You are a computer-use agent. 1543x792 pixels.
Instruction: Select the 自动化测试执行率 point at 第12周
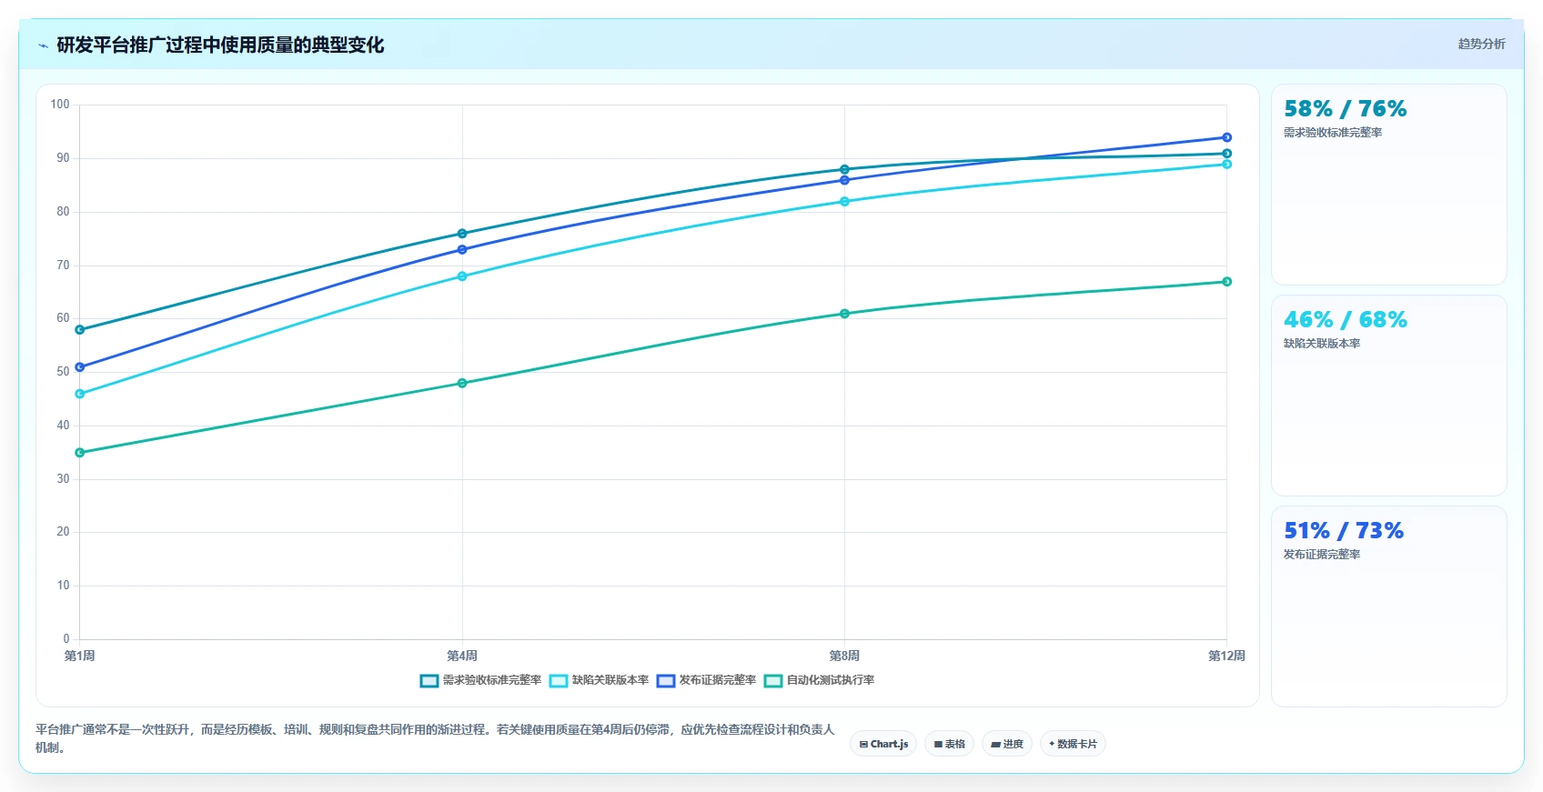1226,282
